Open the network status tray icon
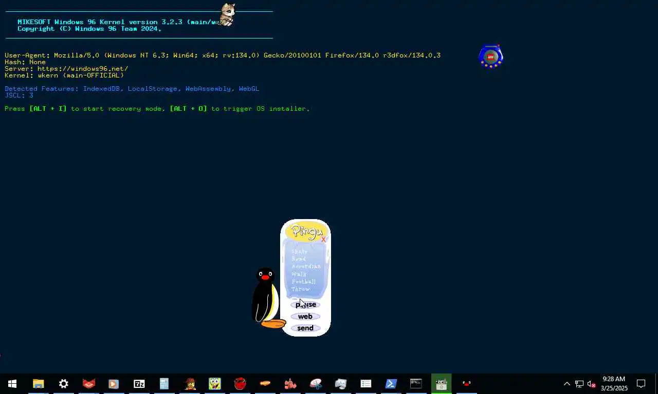Screen dimensions: 658x394 pos(579,384)
